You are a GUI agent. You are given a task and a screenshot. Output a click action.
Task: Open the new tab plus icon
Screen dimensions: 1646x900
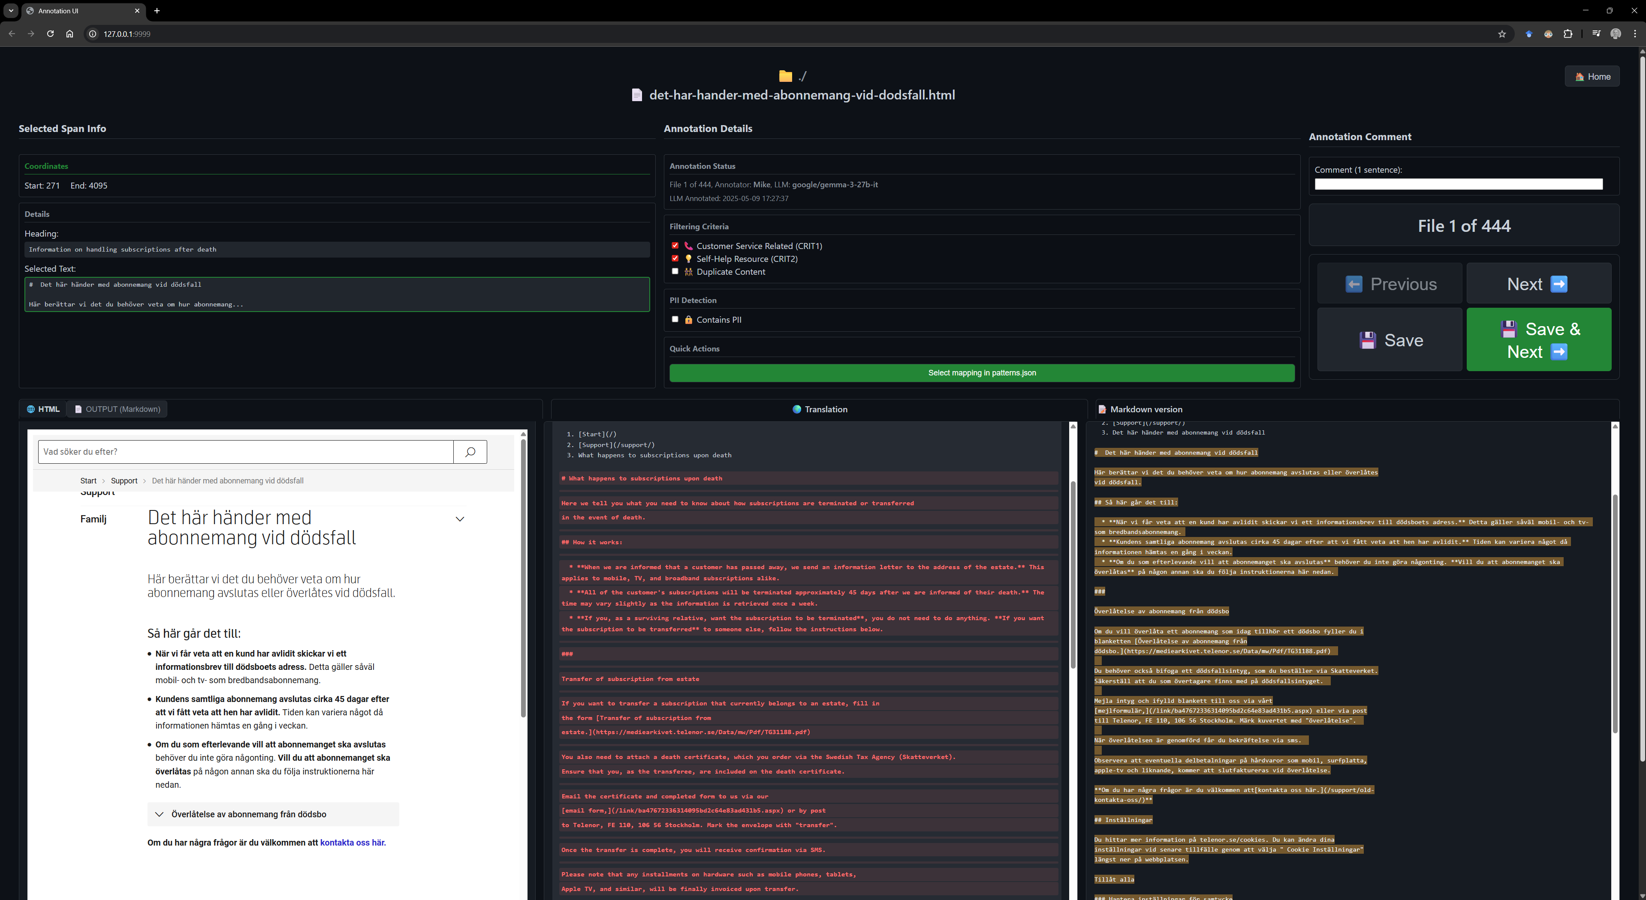coord(157,11)
